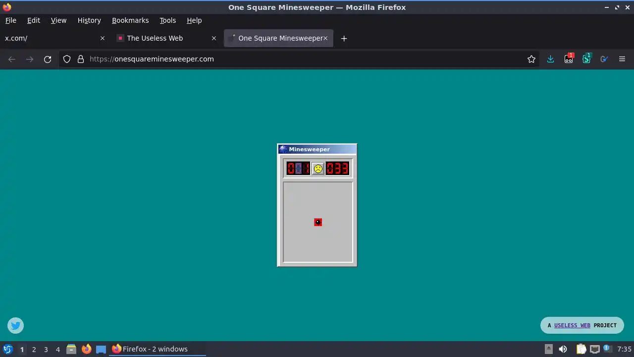Maximize the Firefox window
634x357 pixels.
[x=617, y=7]
